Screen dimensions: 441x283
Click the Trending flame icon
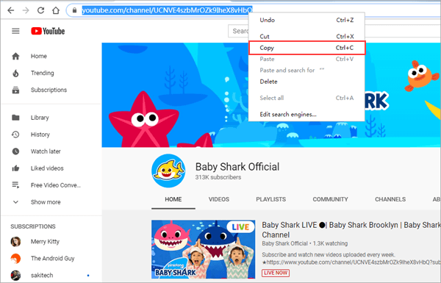point(15,74)
